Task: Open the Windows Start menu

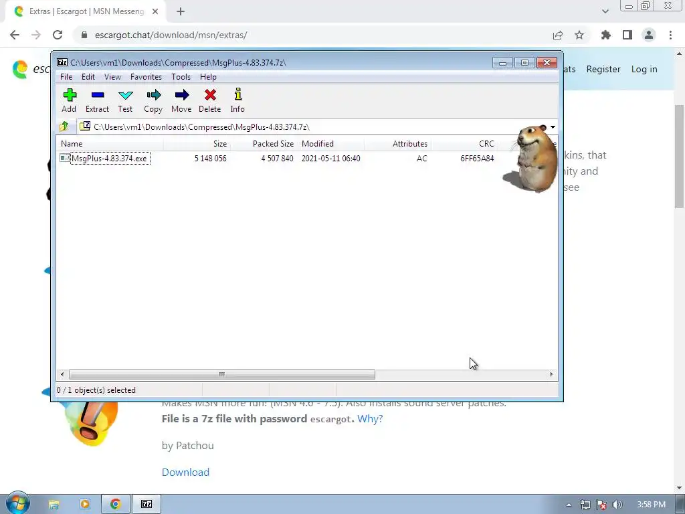Action: [x=18, y=503]
